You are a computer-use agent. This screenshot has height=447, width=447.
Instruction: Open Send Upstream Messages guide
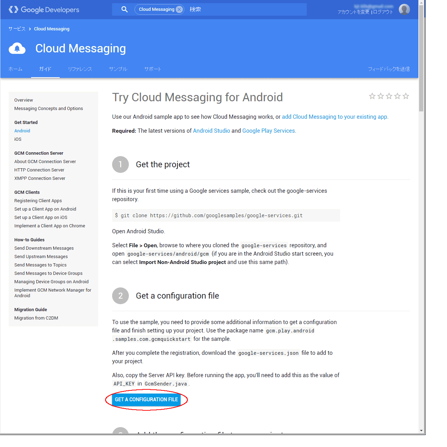pos(41,257)
